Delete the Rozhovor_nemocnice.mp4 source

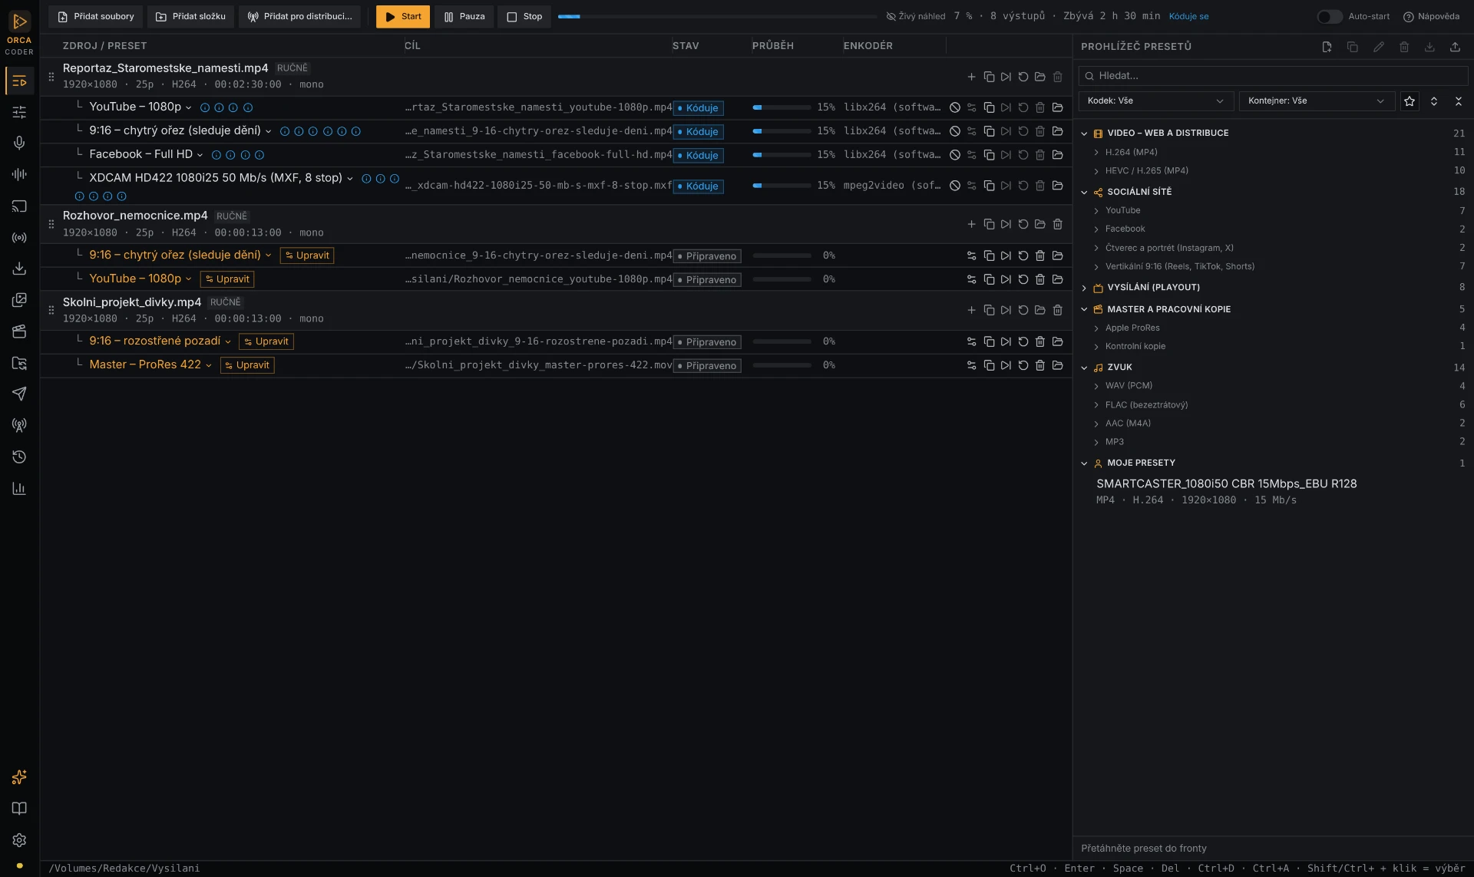1058,225
